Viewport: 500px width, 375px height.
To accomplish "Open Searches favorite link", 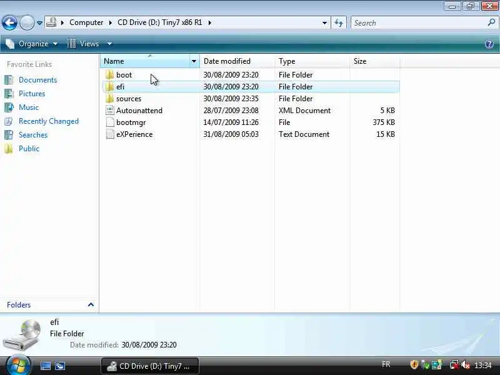I will click(x=33, y=135).
